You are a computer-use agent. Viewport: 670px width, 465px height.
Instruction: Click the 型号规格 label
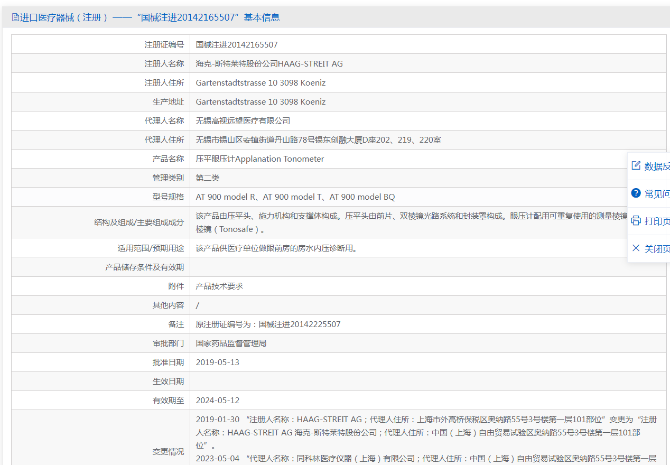[x=169, y=197]
